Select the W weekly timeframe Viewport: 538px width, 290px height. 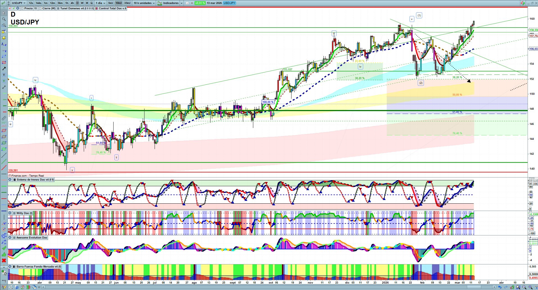(x=82, y=3)
